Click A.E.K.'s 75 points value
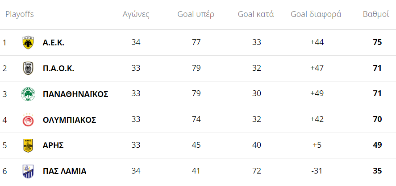The width and height of the screenshot is (396, 186). pos(377,42)
